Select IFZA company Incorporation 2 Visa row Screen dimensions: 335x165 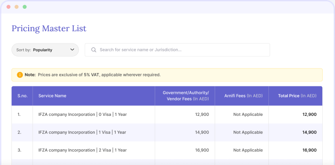[x=167, y=150]
